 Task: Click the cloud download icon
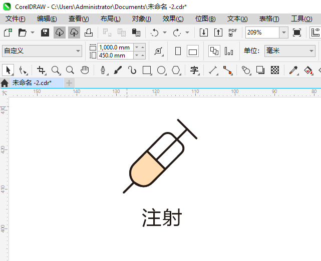point(60,32)
